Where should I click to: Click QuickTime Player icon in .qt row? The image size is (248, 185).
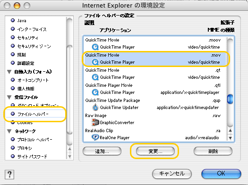[x=95, y=77]
